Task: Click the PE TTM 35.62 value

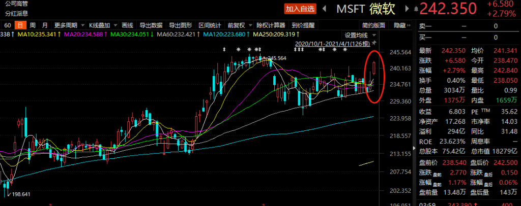Action: pyautogui.click(x=510, y=112)
